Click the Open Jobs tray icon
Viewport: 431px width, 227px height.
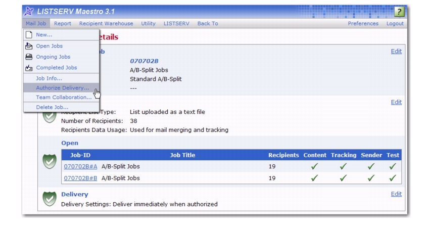(x=29, y=46)
